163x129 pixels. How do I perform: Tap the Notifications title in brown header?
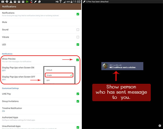(x=9, y=6)
